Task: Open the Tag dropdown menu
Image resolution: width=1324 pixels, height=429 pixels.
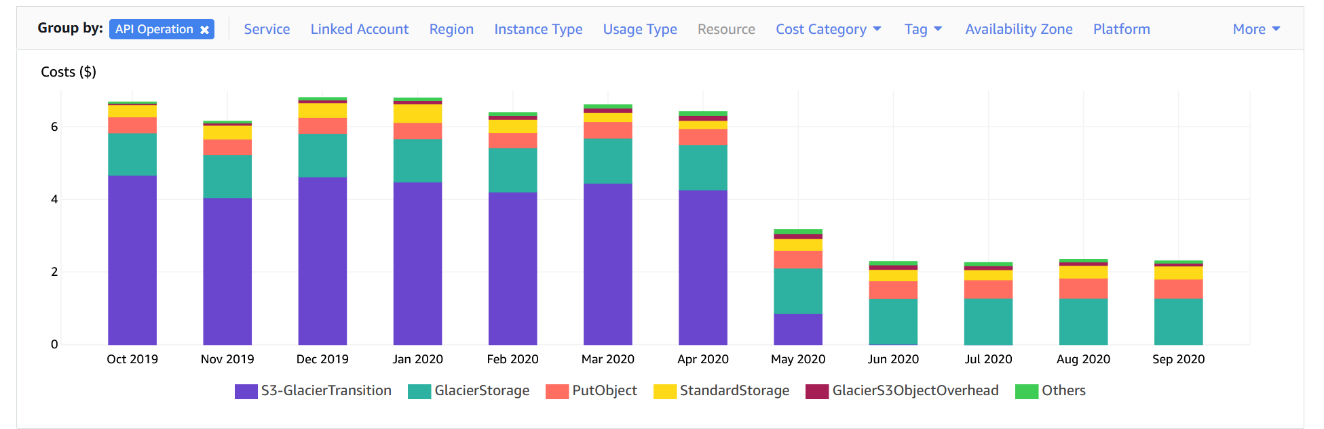Action: [923, 29]
